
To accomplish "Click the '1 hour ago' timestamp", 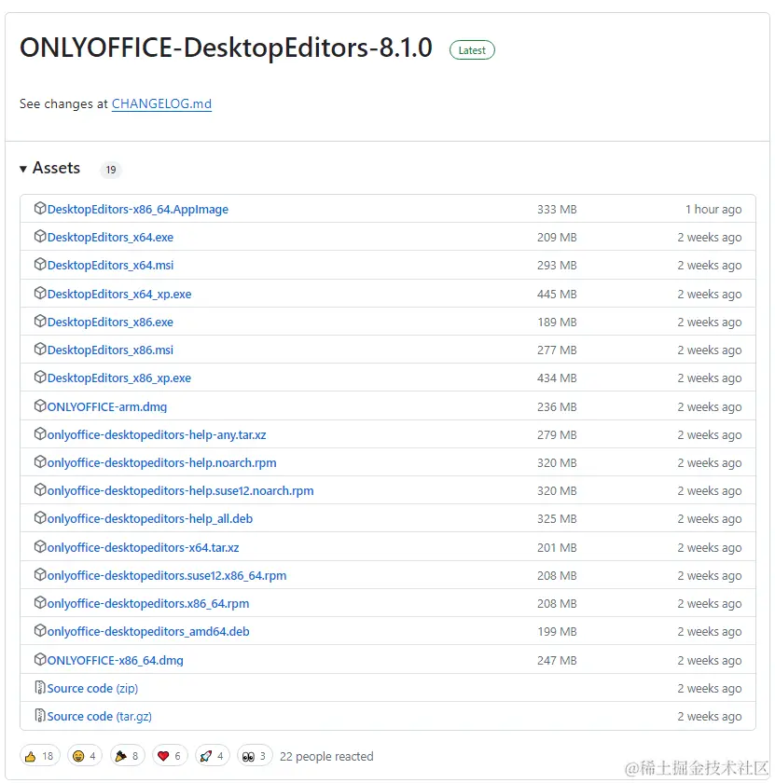I will tap(713, 209).
